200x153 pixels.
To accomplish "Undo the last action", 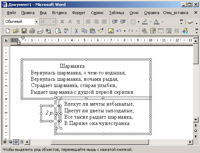I will pyautogui.click(x=119, y=31).
